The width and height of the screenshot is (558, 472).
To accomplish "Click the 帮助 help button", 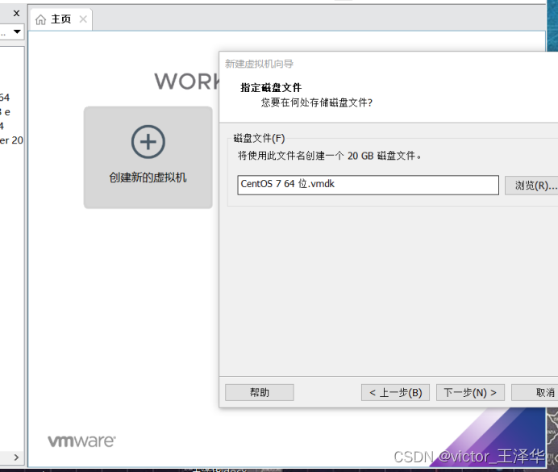I will click(260, 392).
